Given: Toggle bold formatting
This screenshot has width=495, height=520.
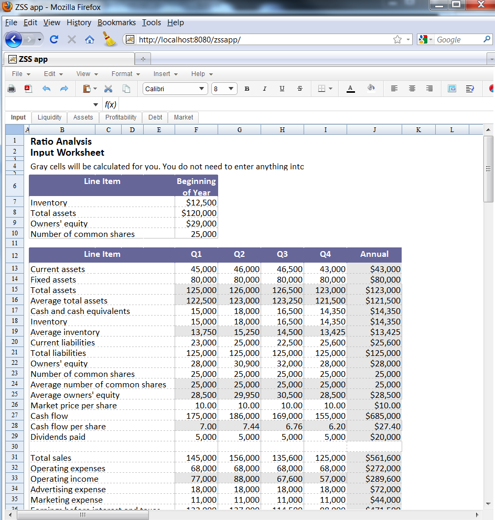Looking at the screenshot, I should pyautogui.click(x=247, y=89).
